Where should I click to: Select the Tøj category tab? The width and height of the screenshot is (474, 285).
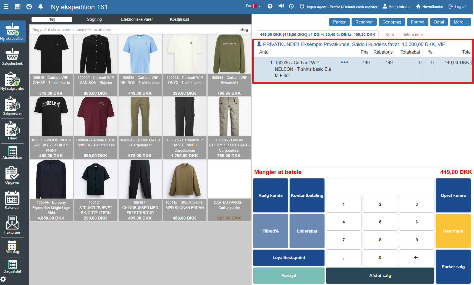(52, 19)
